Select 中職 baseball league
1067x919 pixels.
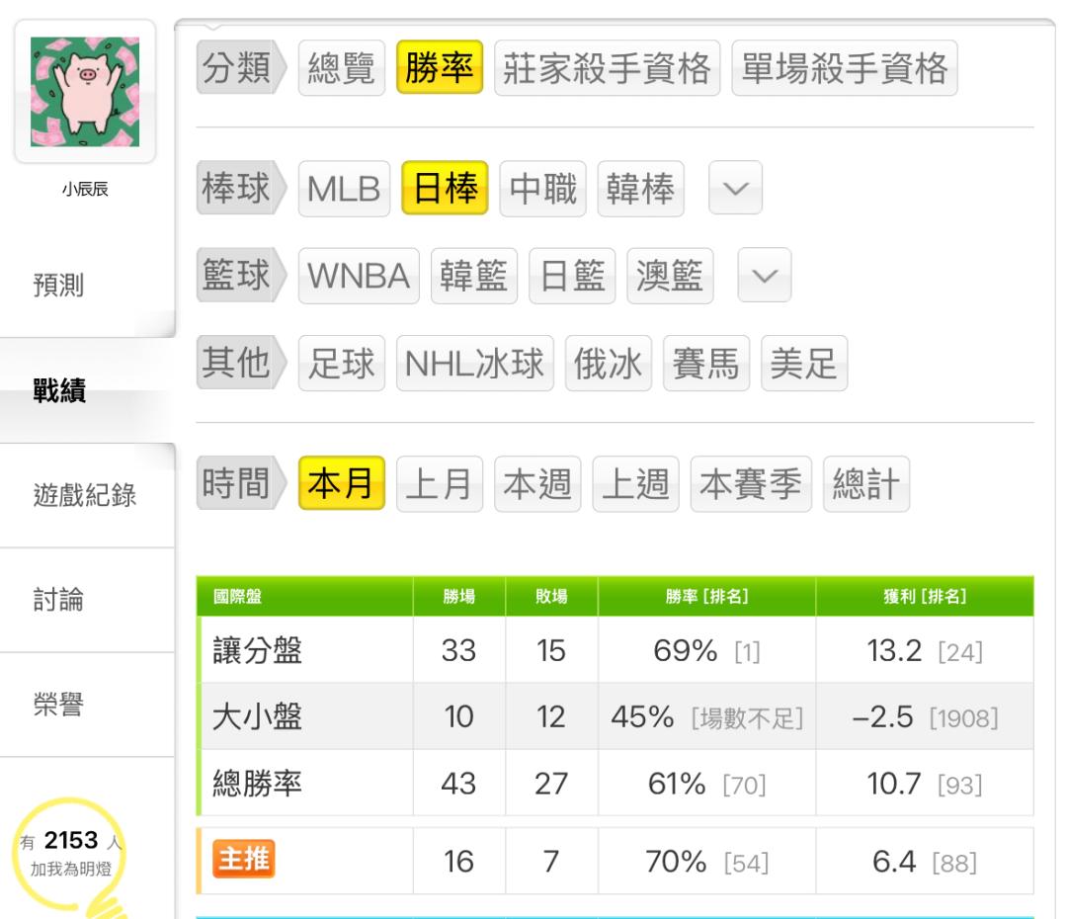point(543,189)
